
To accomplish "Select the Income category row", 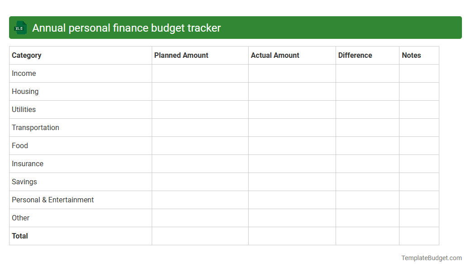I will 24,73.
